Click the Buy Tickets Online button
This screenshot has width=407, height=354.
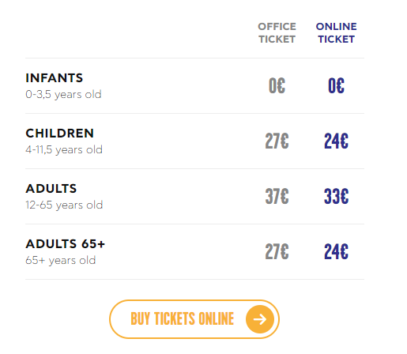194,319
